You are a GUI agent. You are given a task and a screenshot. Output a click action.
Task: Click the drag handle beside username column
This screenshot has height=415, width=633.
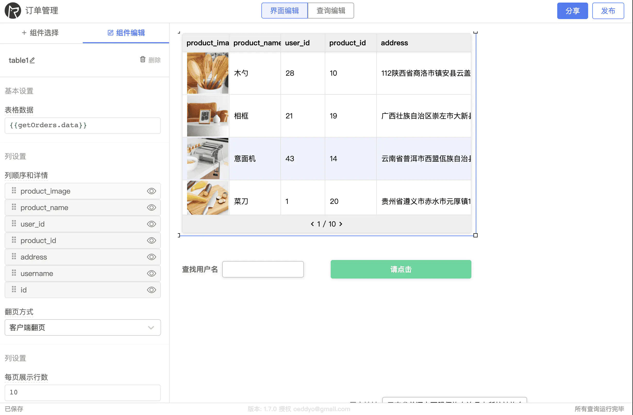coord(14,273)
